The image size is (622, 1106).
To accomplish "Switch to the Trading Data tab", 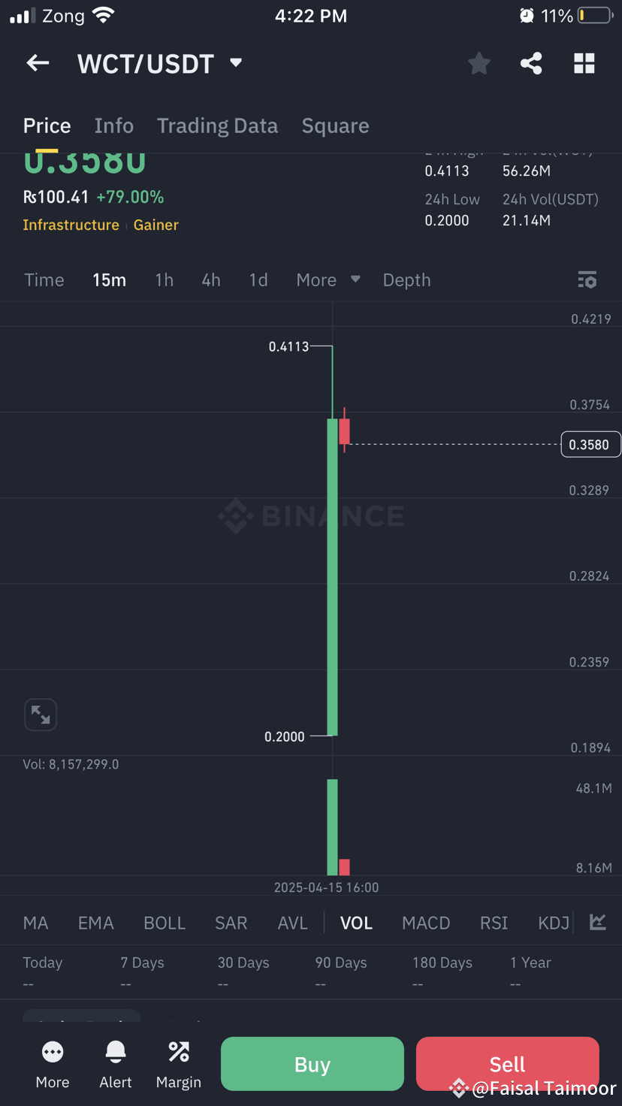I will pyautogui.click(x=217, y=125).
